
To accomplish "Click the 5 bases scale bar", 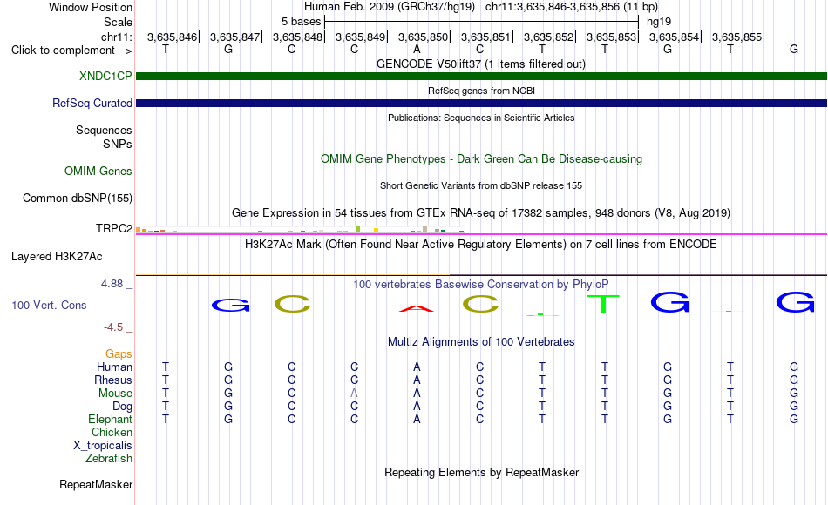I will 482,22.
